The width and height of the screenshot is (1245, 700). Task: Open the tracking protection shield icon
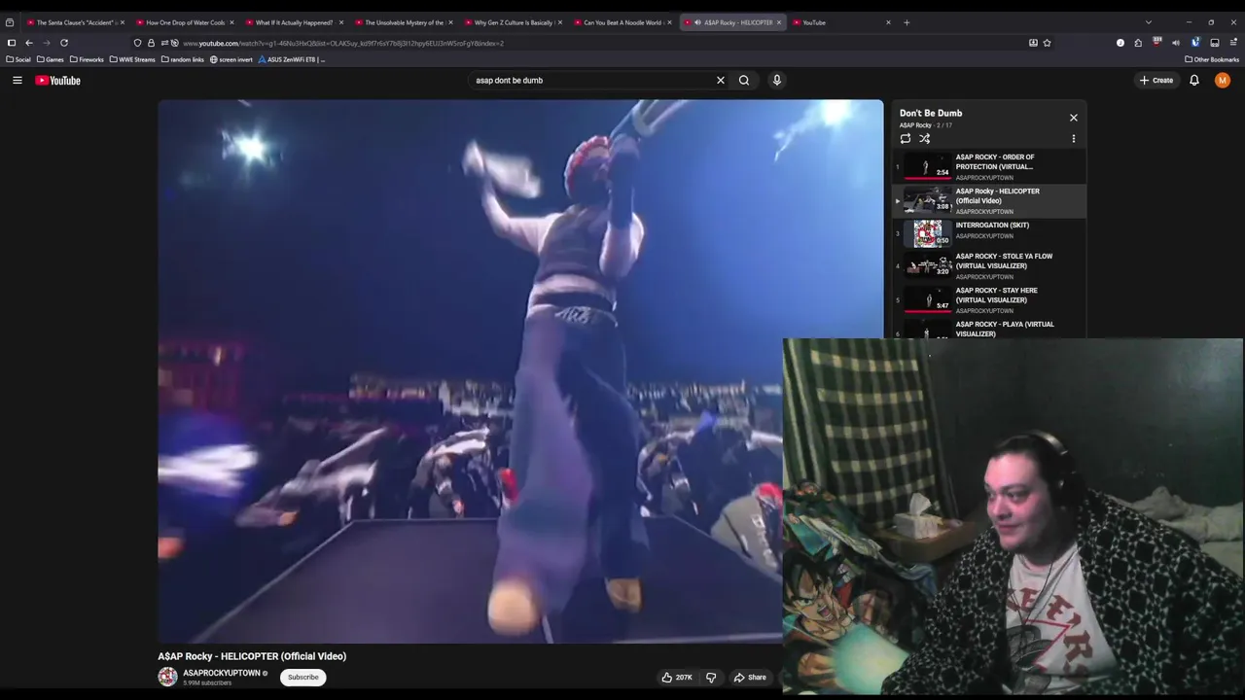[x=137, y=43]
